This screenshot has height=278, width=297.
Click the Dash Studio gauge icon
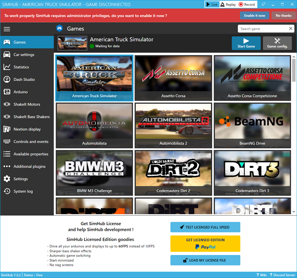[7, 79]
